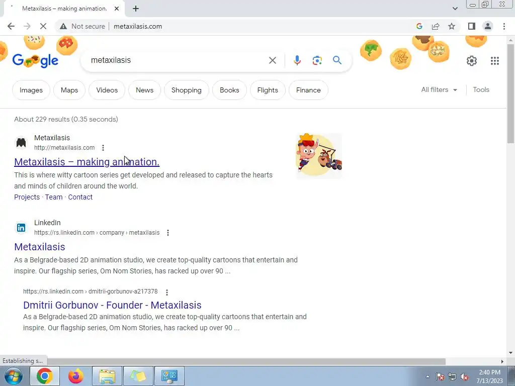Viewport: 515px width, 386px height.
Task: Open Google quick settings gear
Action: (472, 61)
